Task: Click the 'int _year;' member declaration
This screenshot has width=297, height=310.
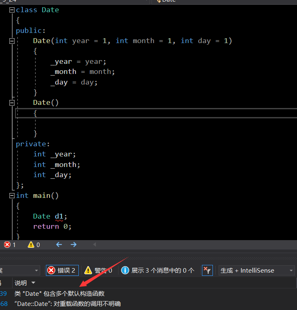Action: pos(54,154)
